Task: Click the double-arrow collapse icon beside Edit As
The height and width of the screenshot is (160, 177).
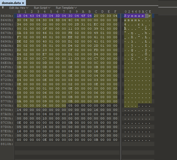Action: click(3, 7)
